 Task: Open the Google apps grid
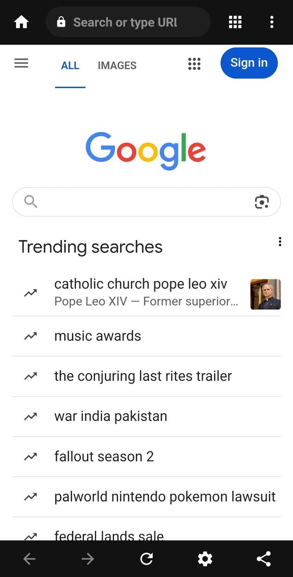pos(194,64)
